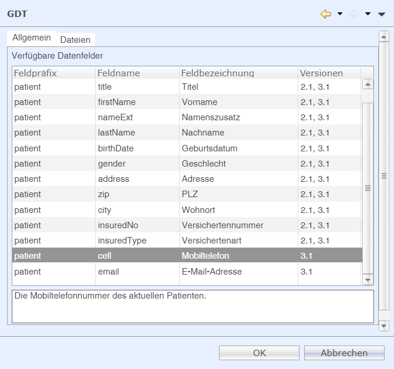
Task: Open the forward history dropdown arrow
Action: (x=368, y=13)
